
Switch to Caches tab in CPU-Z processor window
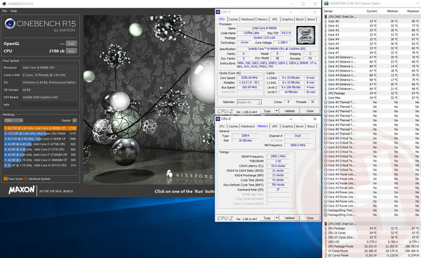click(234, 20)
